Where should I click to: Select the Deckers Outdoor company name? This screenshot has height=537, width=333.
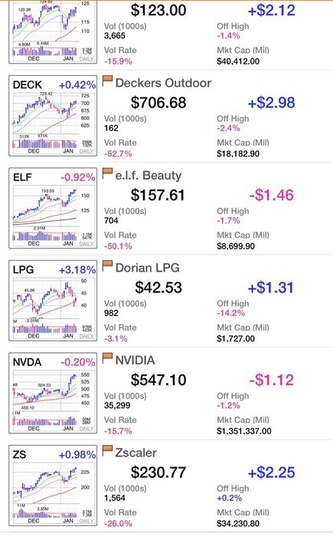click(163, 83)
